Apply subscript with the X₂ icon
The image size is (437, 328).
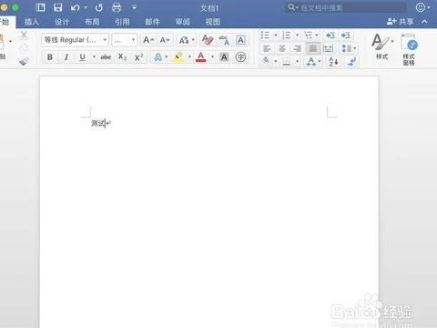point(122,56)
